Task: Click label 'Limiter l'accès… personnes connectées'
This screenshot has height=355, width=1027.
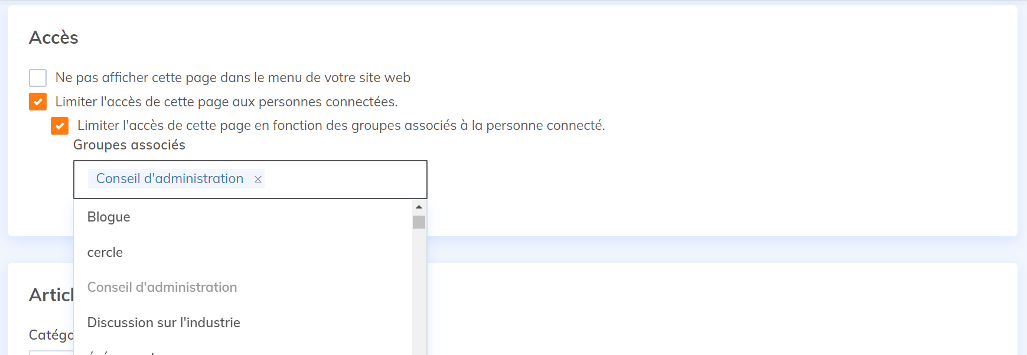Action: [x=226, y=102]
